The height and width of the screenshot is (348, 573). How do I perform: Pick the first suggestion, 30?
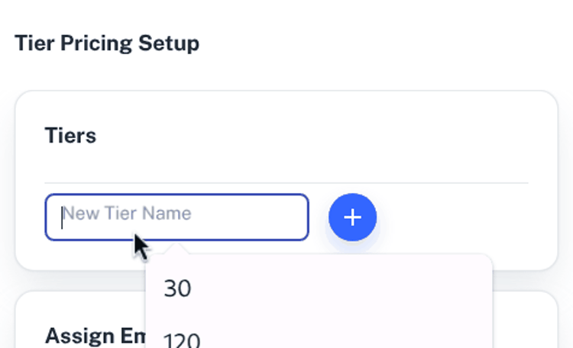coord(177,288)
